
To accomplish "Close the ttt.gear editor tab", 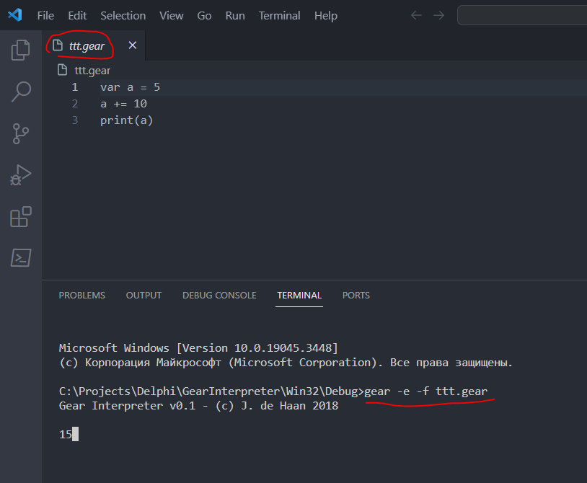I will coord(132,45).
